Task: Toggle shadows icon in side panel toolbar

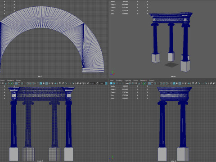Action: point(189,83)
